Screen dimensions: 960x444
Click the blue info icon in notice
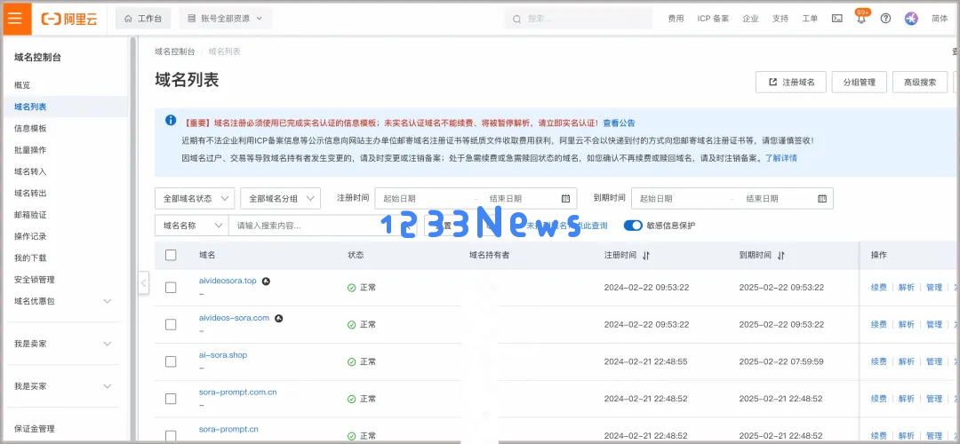click(x=171, y=120)
